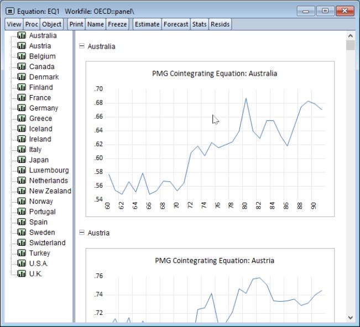Select New Zealand in the country list
Screen dimensions: 360x327
coord(50,191)
